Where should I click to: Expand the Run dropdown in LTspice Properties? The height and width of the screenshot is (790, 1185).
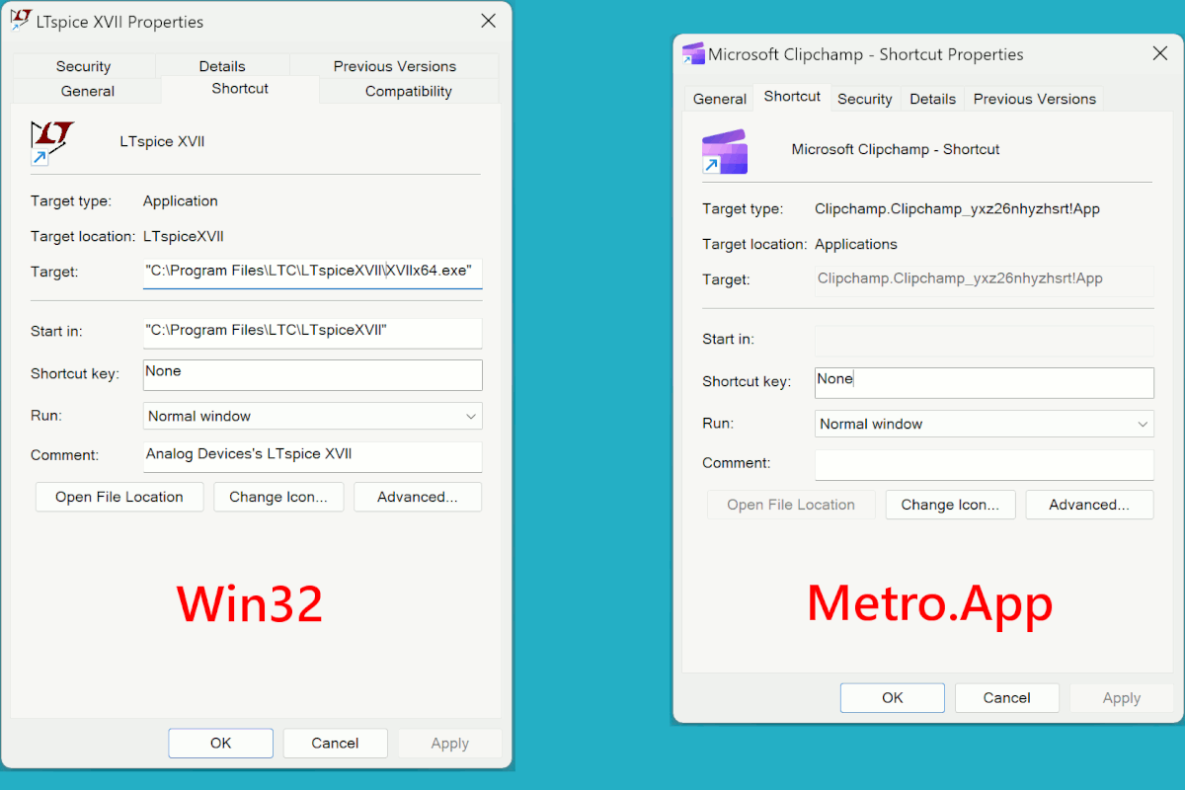312,416
